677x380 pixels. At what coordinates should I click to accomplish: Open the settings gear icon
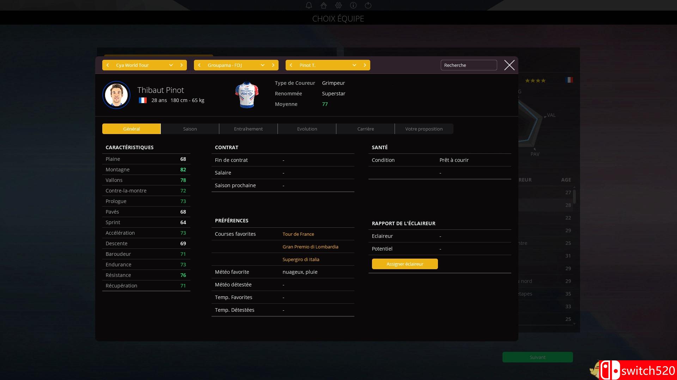click(x=338, y=5)
